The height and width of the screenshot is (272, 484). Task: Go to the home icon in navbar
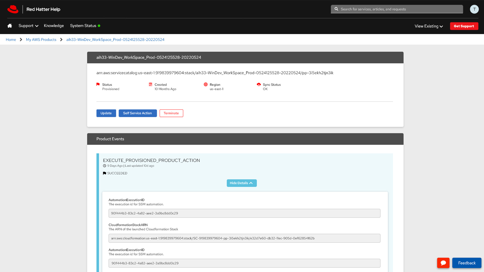(x=10, y=26)
